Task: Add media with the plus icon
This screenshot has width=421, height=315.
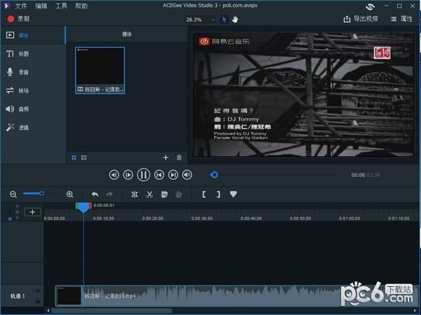Action: click(166, 158)
